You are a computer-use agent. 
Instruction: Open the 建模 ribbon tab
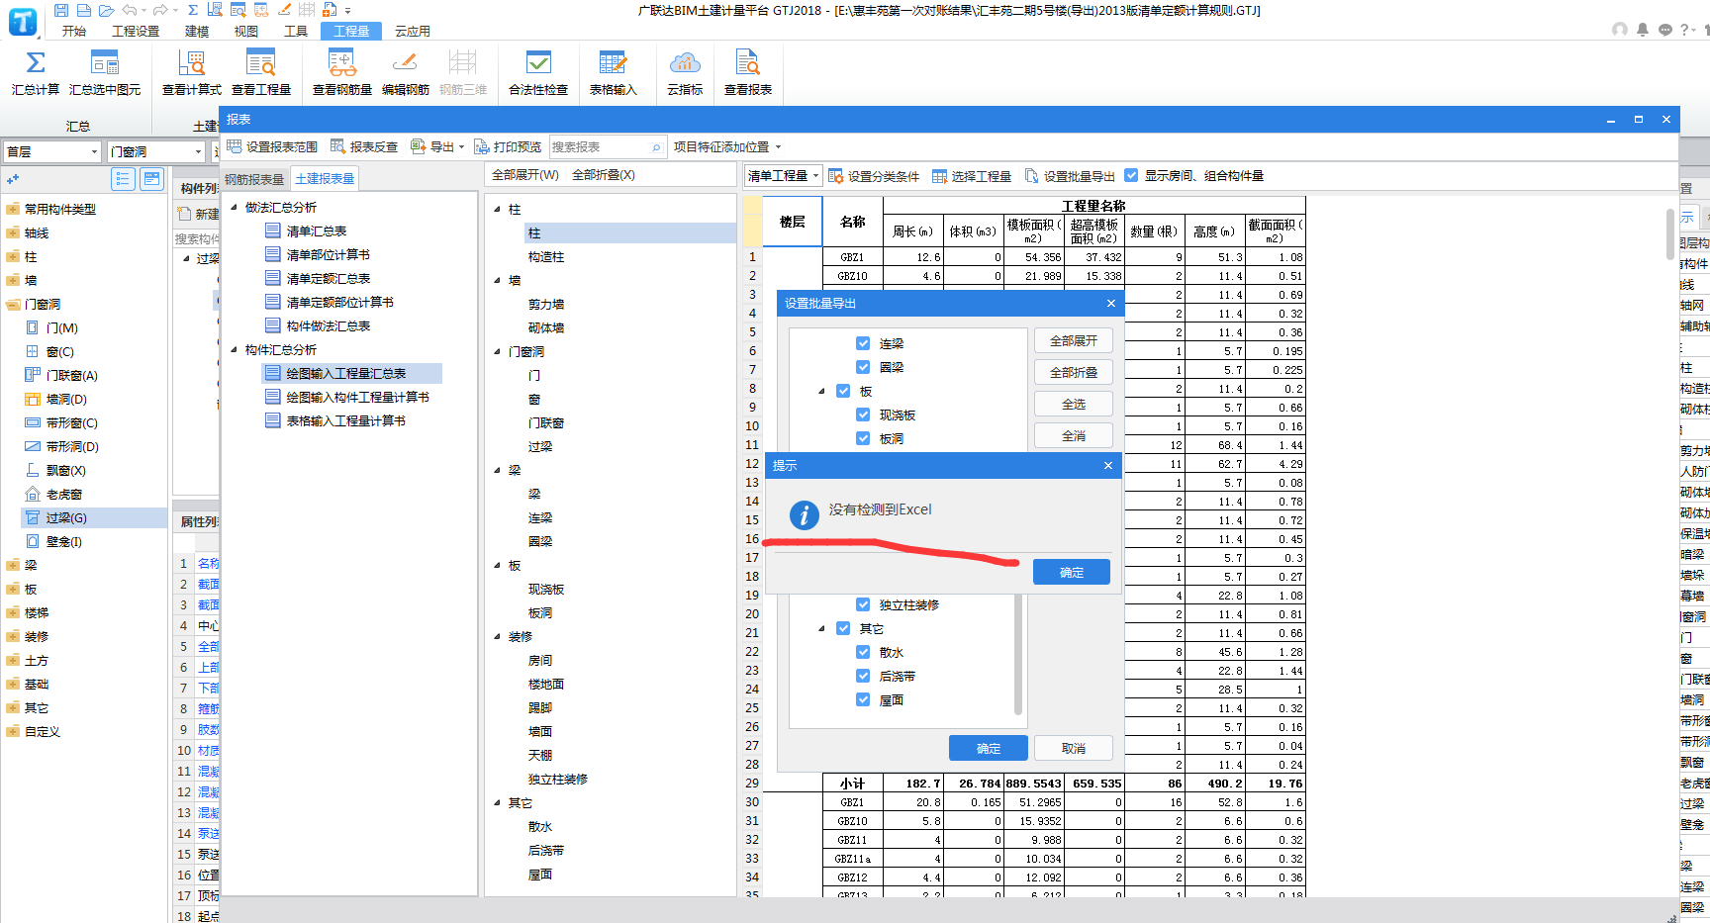click(197, 31)
